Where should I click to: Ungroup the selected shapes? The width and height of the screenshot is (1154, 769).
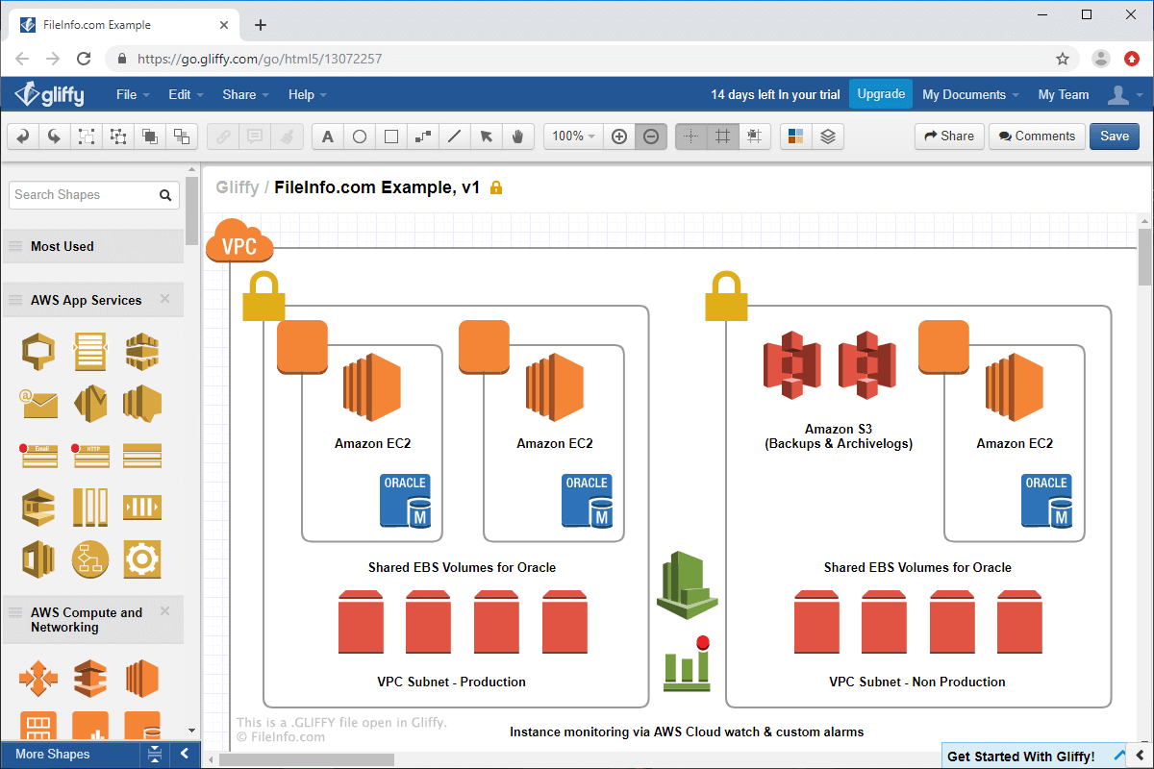point(118,136)
